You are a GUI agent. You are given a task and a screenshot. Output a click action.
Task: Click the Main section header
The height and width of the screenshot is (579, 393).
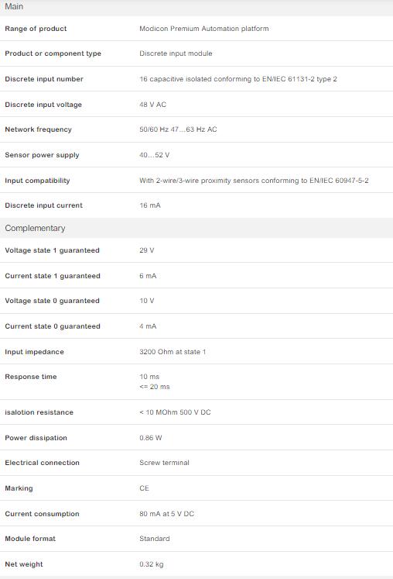coord(196,8)
